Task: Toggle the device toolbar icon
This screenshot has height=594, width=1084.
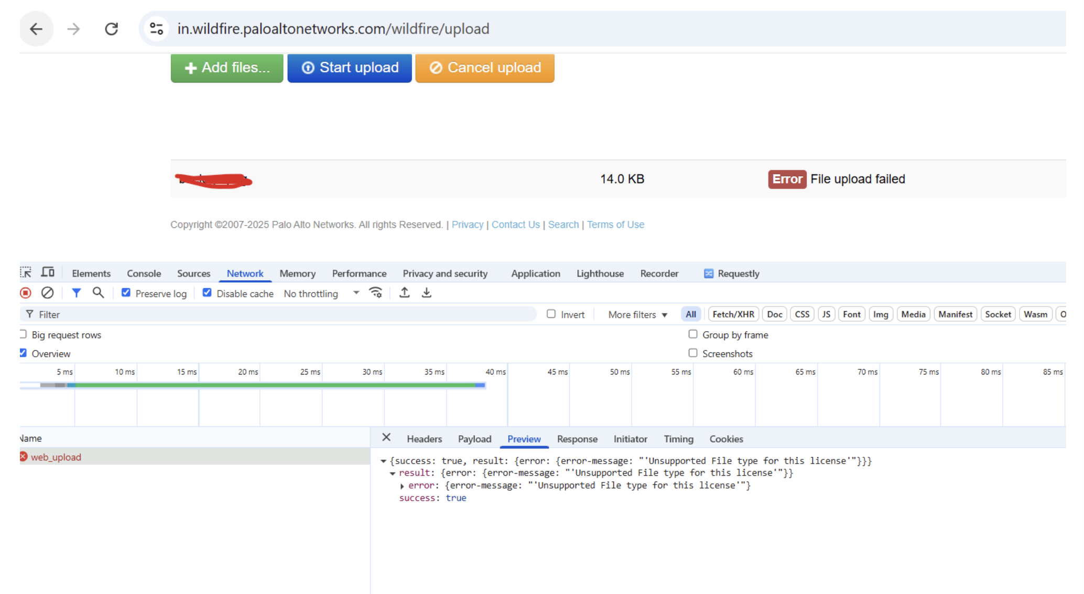Action: pos(48,272)
